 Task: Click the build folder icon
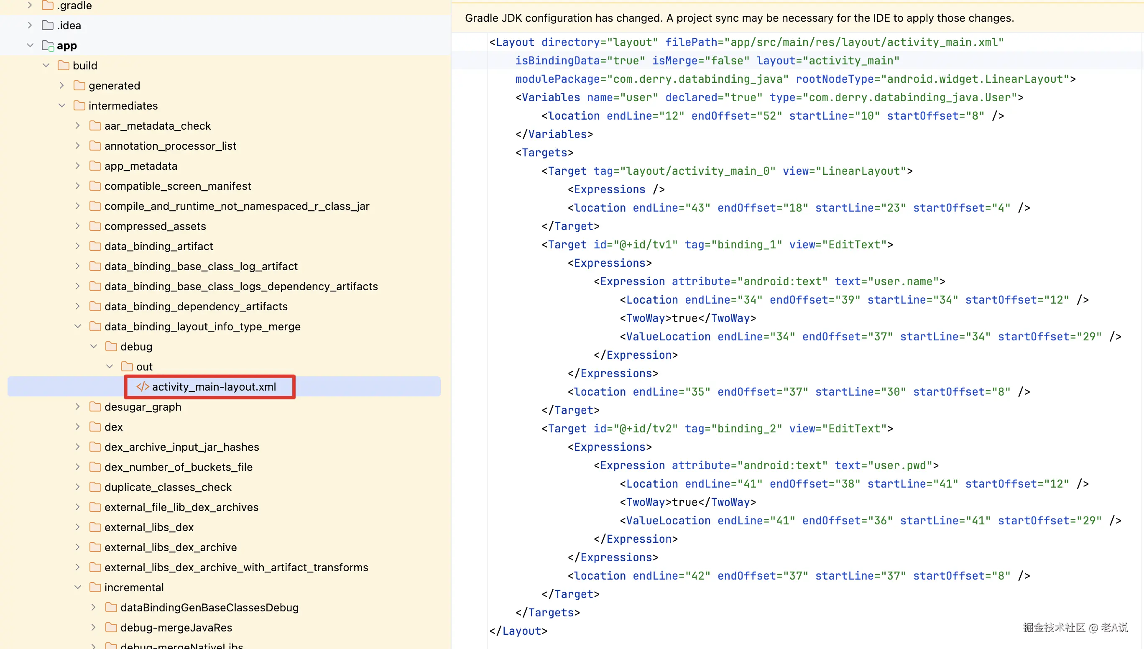pyautogui.click(x=64, y=66)
